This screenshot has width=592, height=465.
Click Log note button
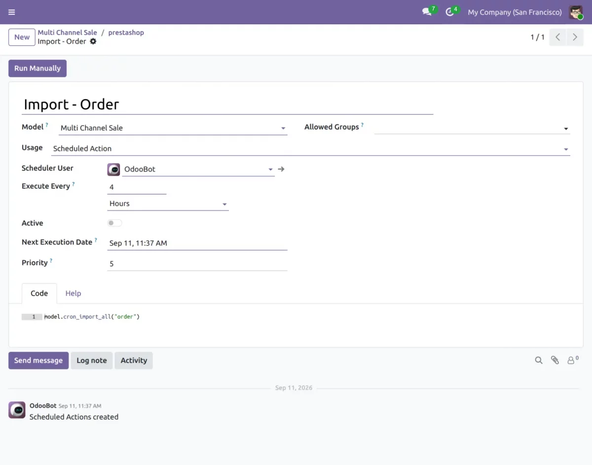92,360
